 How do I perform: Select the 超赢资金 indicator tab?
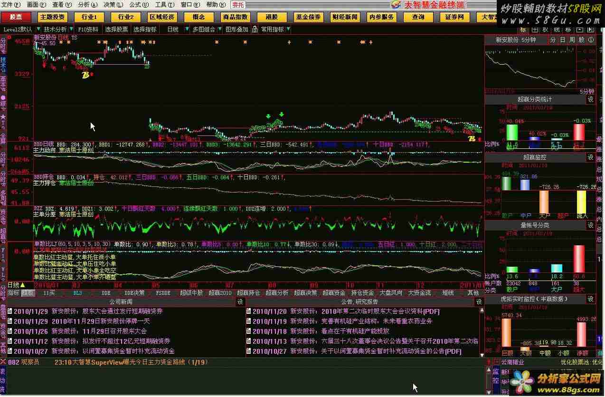(334, 293)
